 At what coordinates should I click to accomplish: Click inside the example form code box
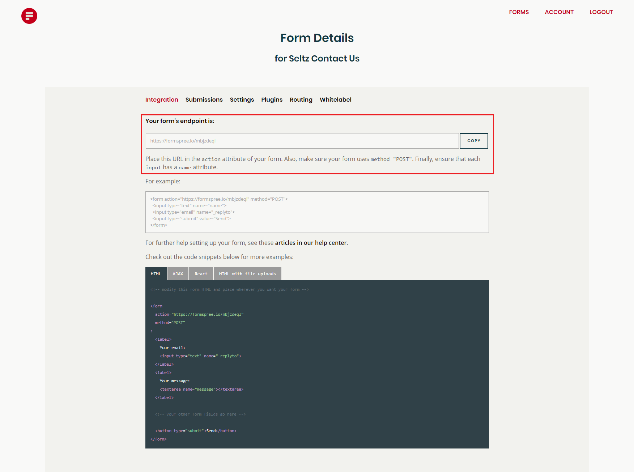(x=317, y=212)
